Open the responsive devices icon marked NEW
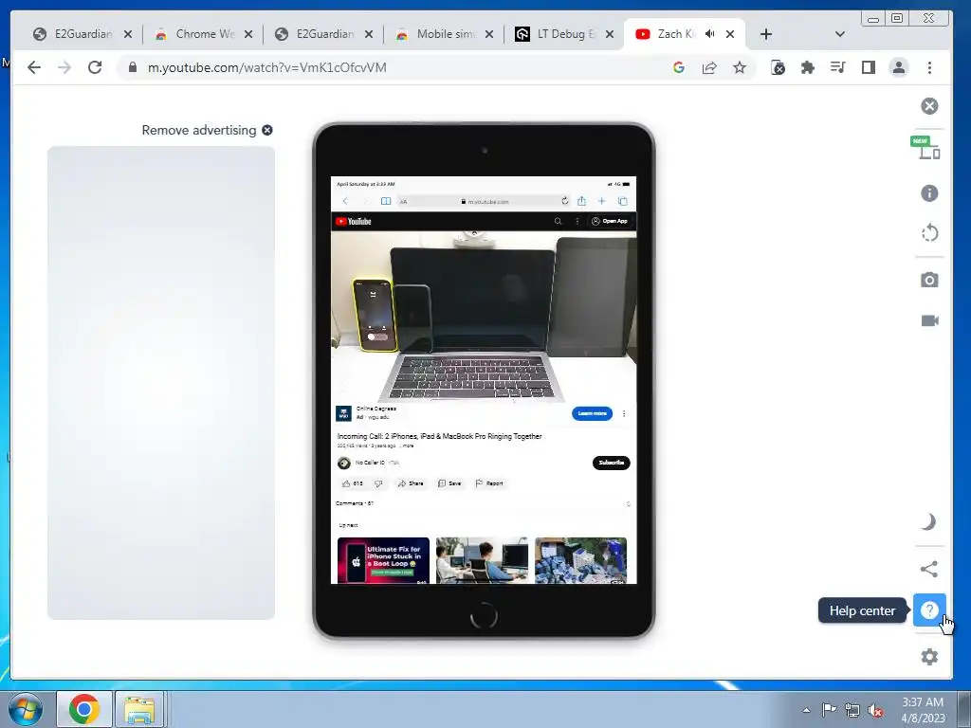 [927, 149]
